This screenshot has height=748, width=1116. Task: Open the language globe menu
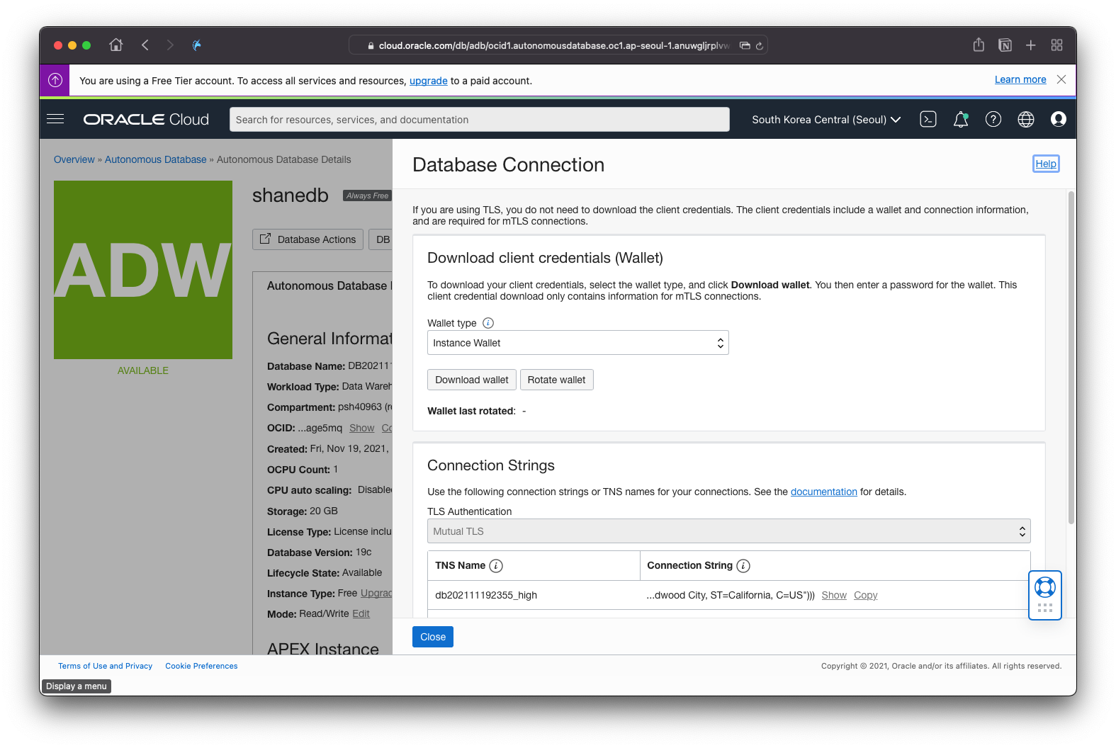[1026, 120]
